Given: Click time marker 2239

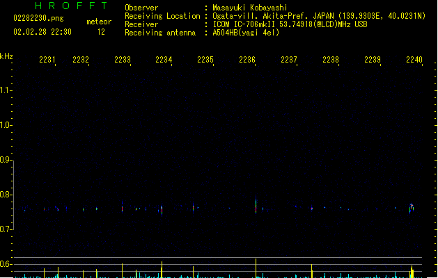Looking at the screenshot, I should (373, 60).
